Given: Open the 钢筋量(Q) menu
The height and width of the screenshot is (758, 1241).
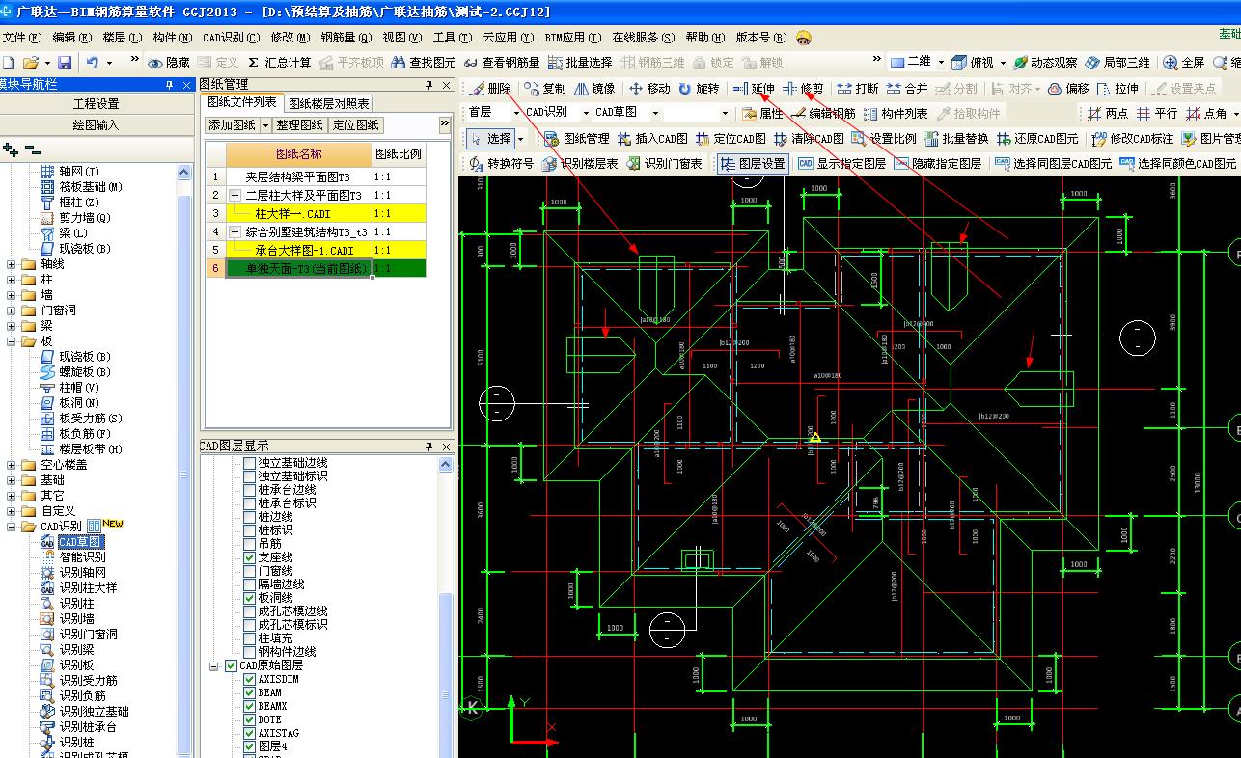Looking at the screenshot, I should point(345,38).
